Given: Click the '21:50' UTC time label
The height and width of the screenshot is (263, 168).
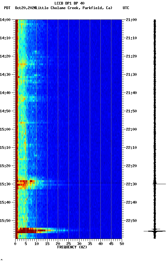Looking at the screenshot, I should 131,111.
